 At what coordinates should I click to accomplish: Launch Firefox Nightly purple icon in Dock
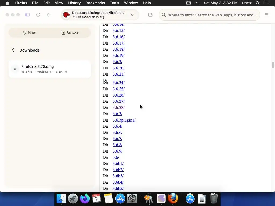click(85, 199)
